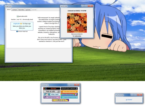
Task: Maximize the lastfm.exe window
Action: tap(86, 6)
